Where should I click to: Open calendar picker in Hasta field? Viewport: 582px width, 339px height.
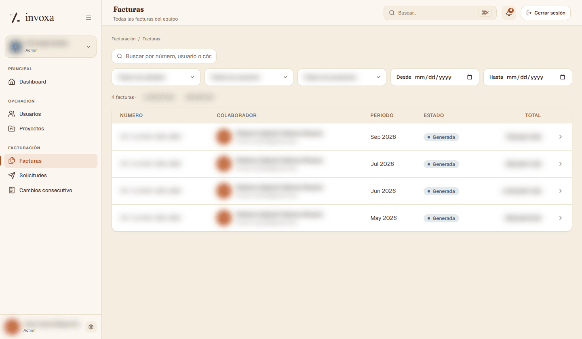tap(563, 77)
